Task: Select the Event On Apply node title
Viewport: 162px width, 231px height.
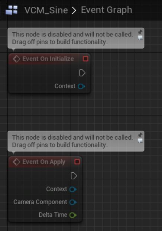Action: tap(44, 162)
